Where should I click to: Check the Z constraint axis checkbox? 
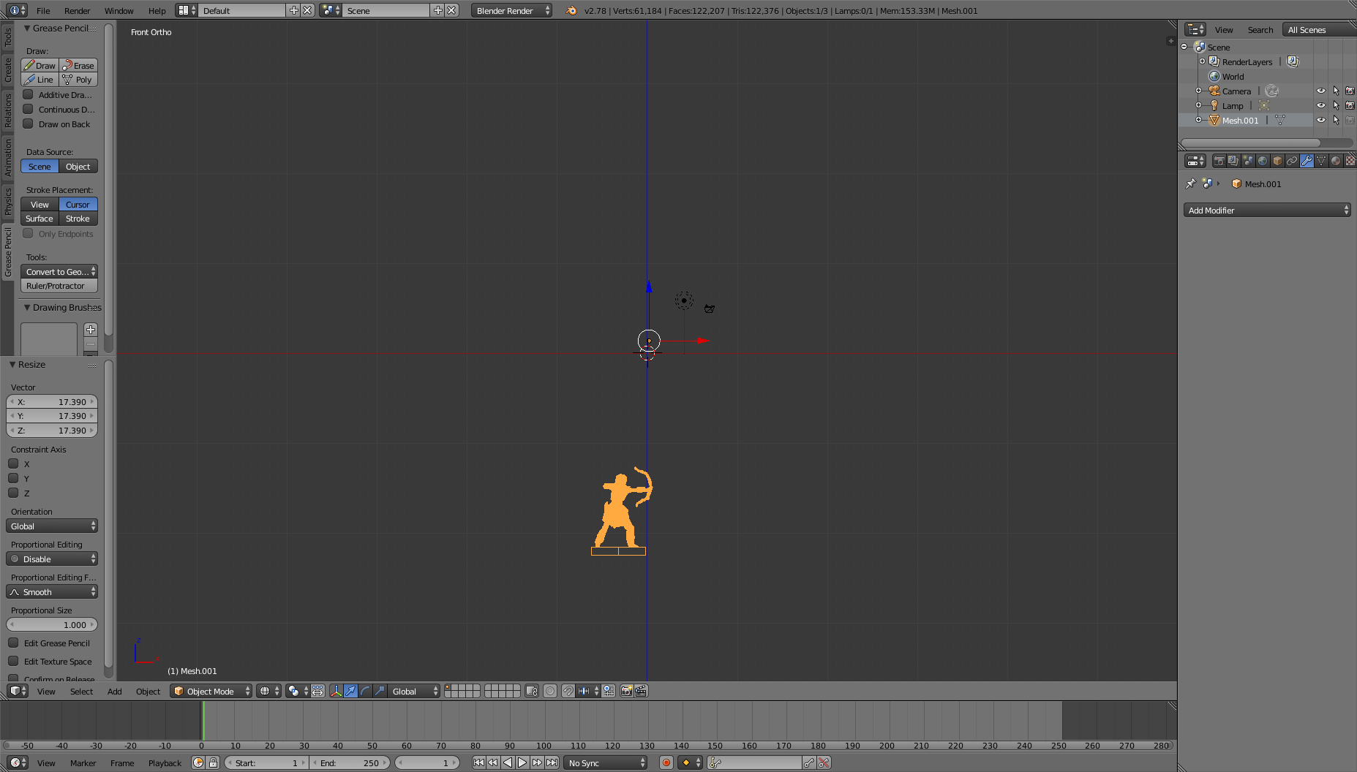13,493
